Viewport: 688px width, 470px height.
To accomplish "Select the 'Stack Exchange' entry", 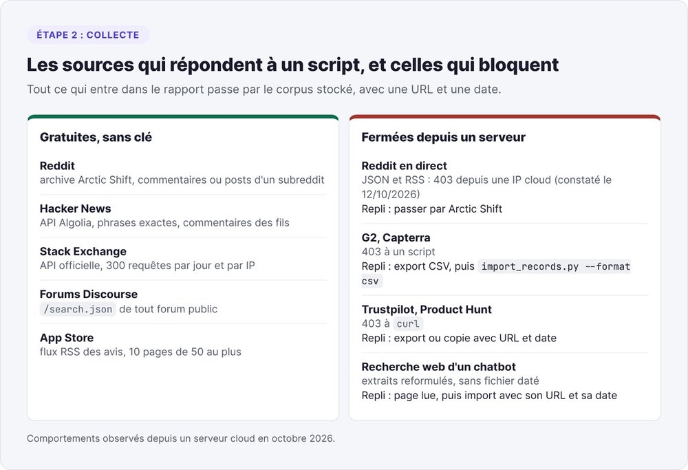I will coord(83,251).
